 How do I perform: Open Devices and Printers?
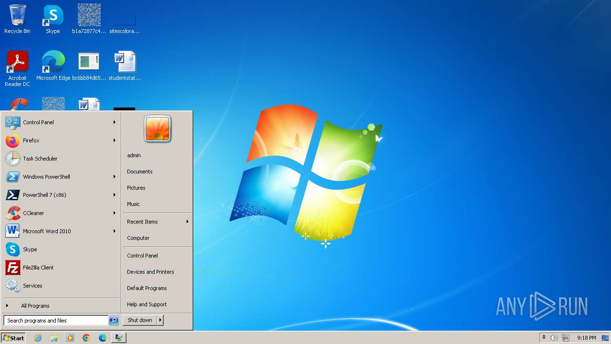point(158,272)
